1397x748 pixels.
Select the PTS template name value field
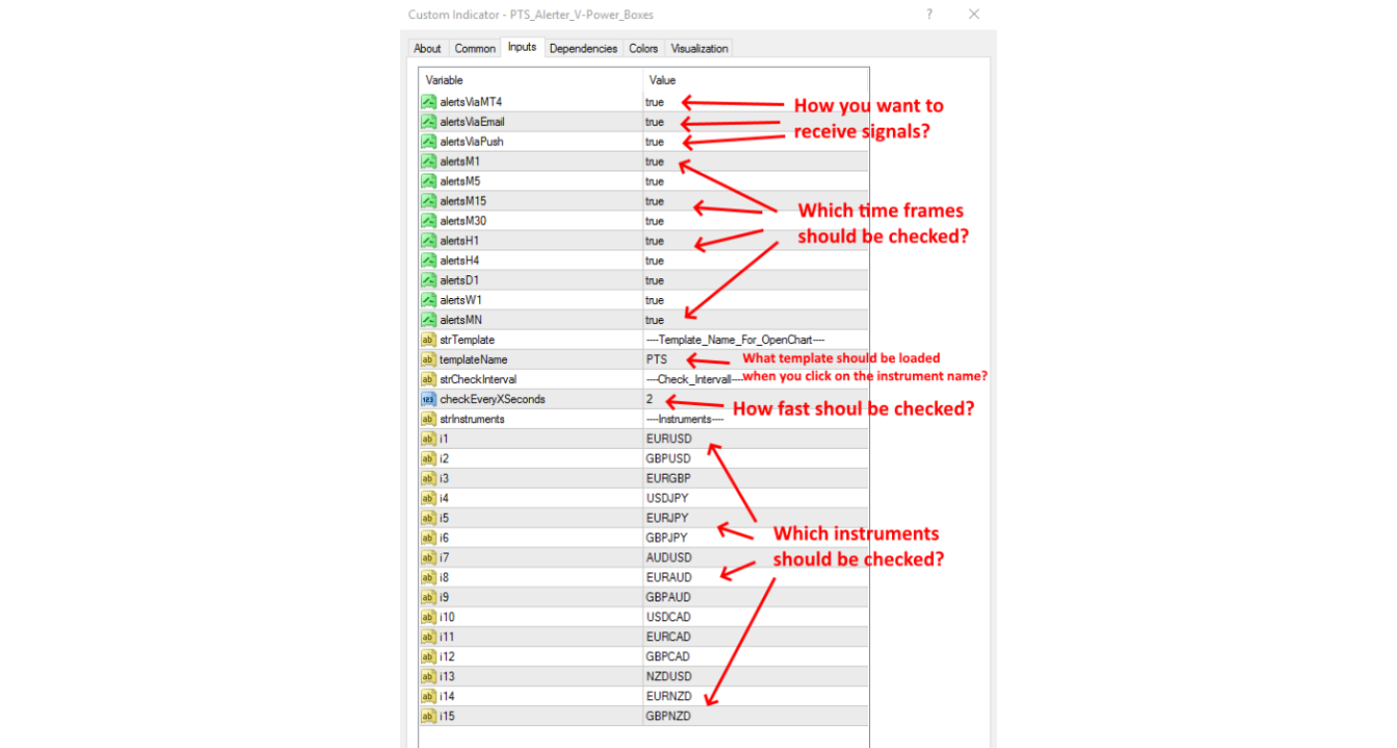pyautogui.click(x=657, y=359)
